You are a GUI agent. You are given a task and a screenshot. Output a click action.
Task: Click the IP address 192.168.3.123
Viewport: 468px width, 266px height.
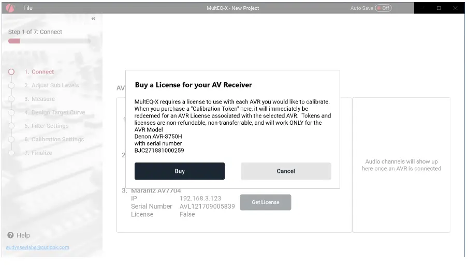(200, 199)
